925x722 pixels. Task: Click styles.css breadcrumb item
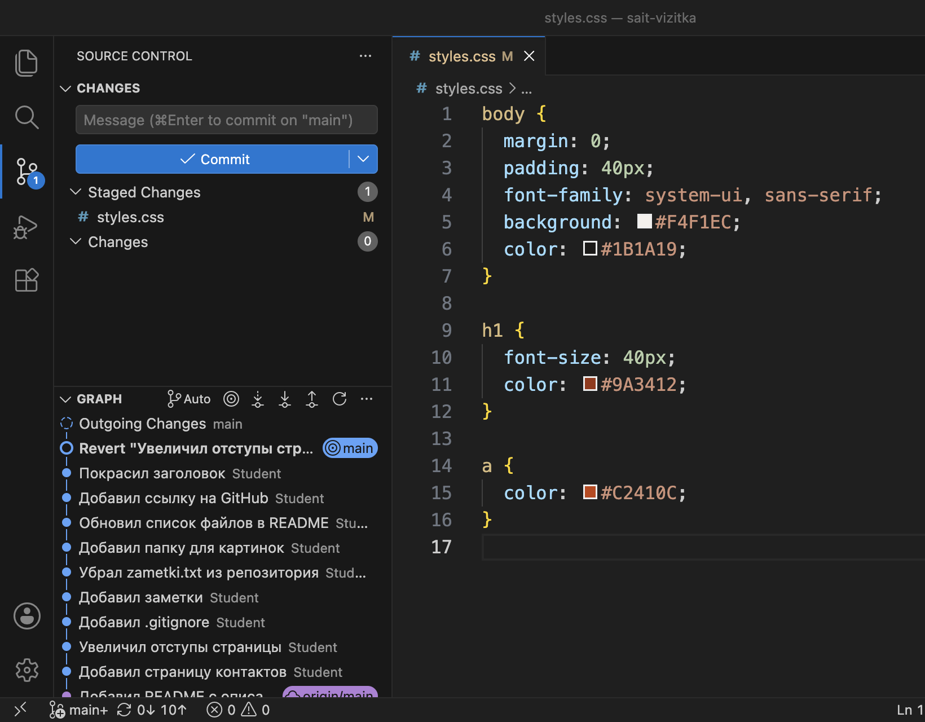[x=468, y=89]
